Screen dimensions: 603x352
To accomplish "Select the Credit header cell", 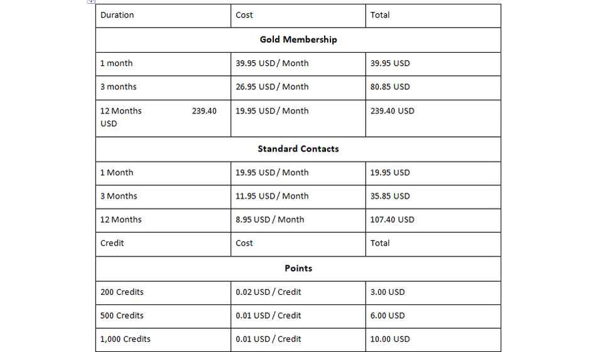I will point(112,243).
